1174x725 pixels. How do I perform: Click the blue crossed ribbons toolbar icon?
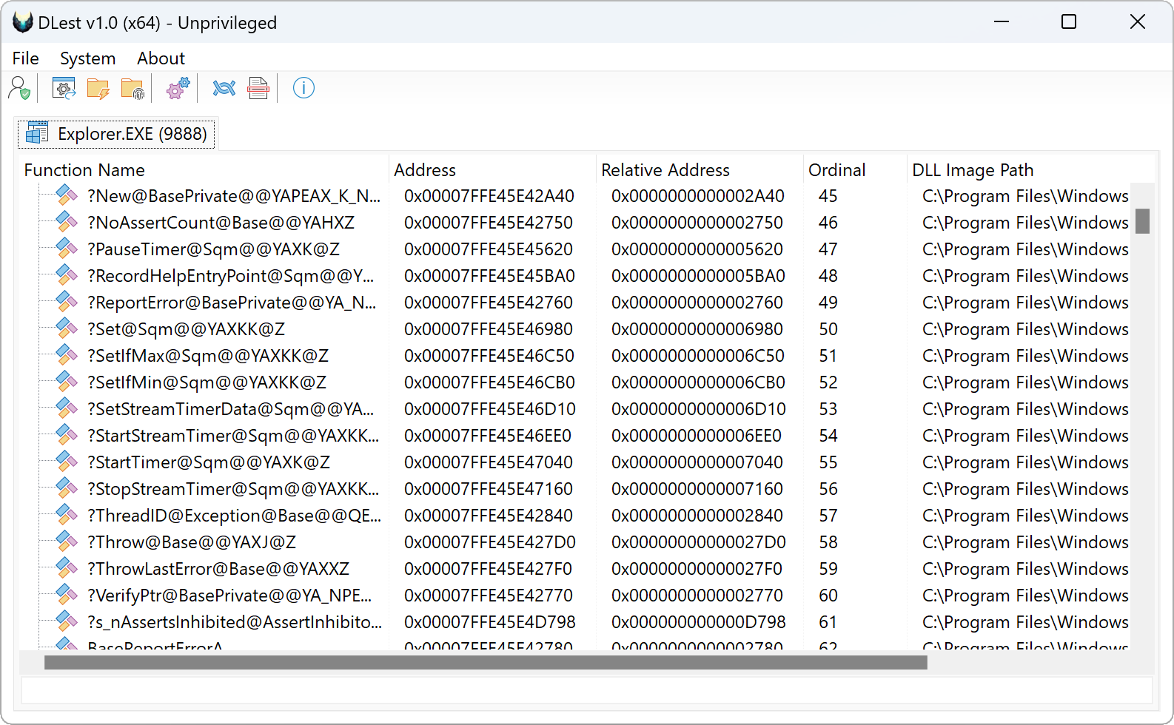[224, 88]
